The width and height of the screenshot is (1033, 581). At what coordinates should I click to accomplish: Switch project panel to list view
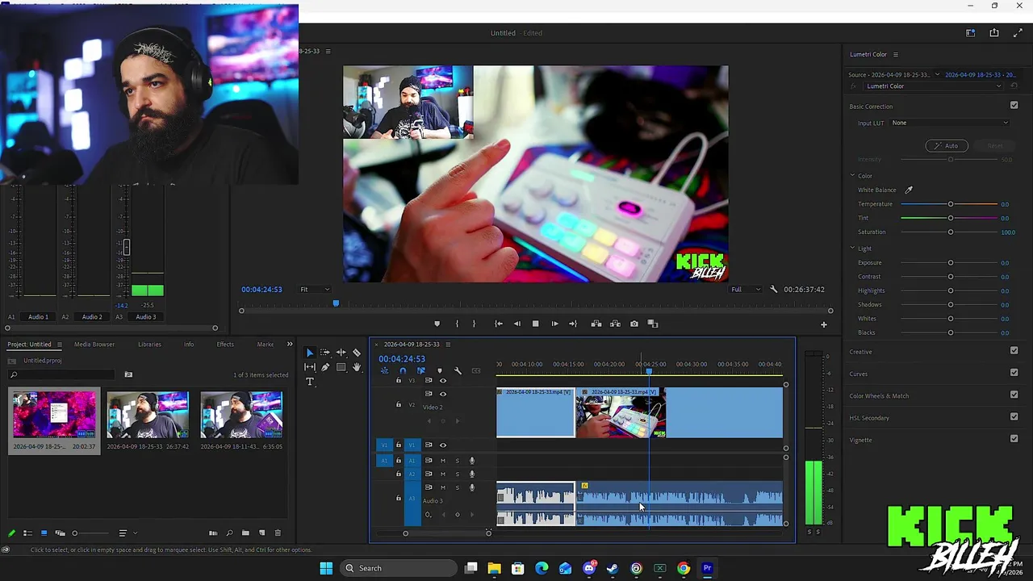[x=27, y=533]
